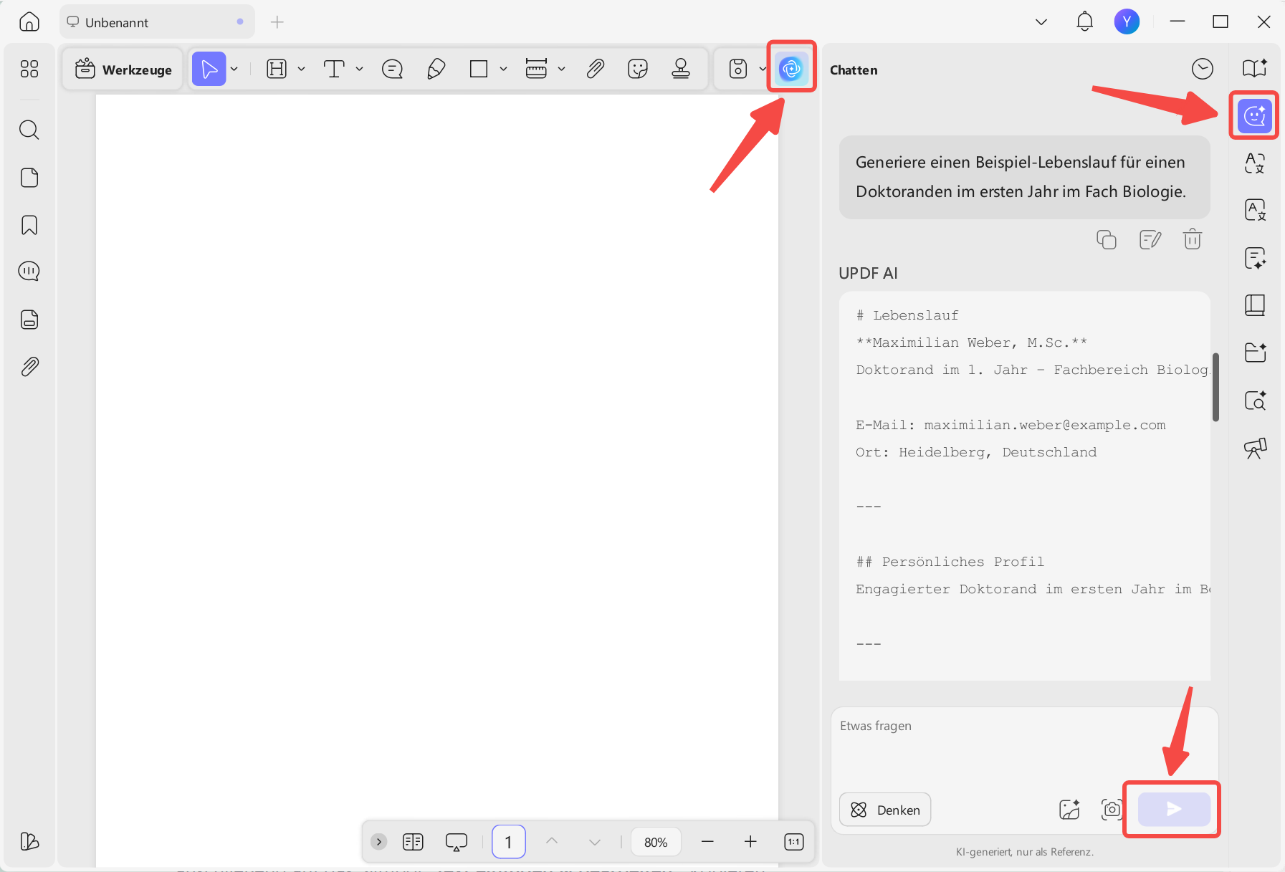Screen dimensions: 1285x872
Task: Expand the bottom bar arrow toggle
Action: (379, 842)
